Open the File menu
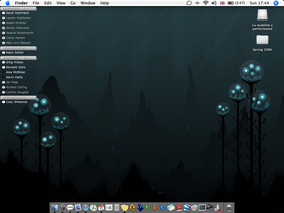Screen dimensions: 284x213 pyautogui.click(x=36, y=3)
